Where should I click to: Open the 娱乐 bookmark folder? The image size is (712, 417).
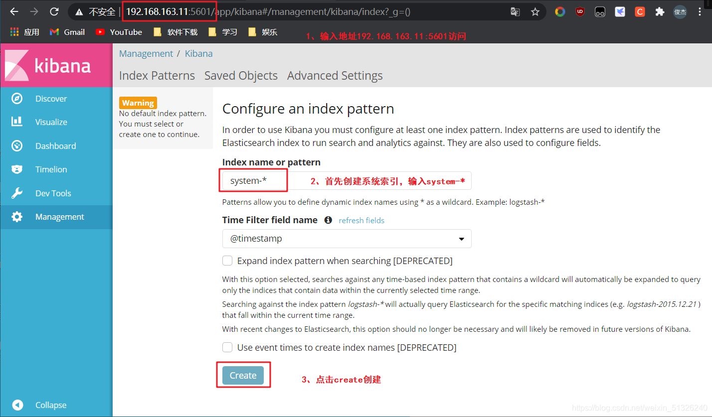pos(262,32)
